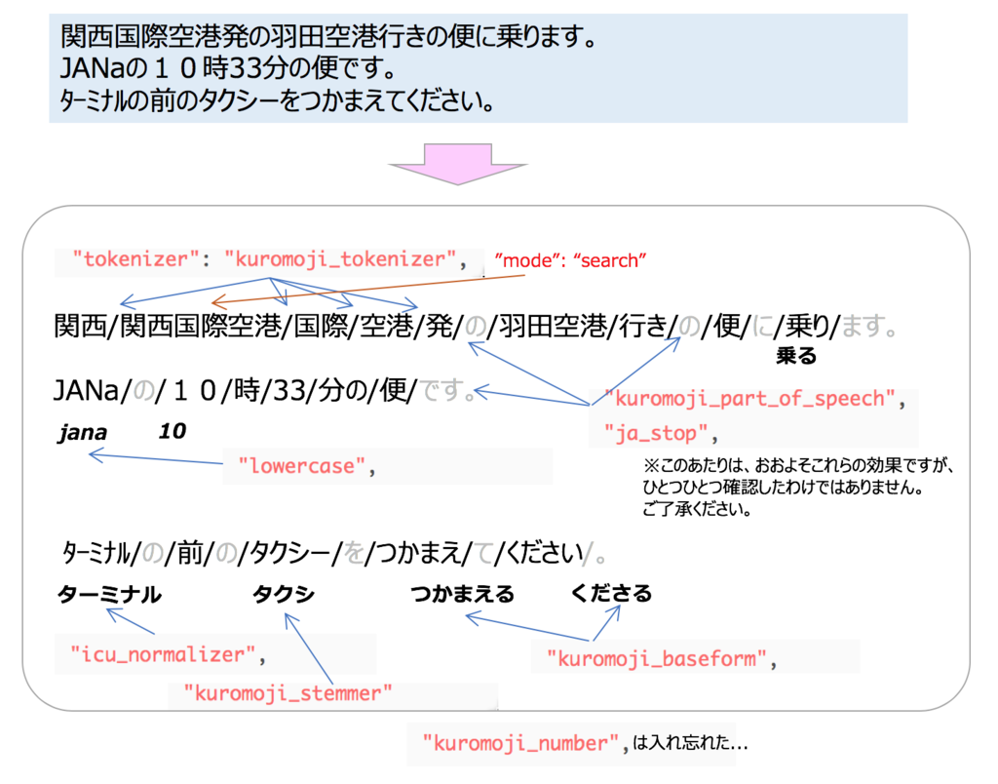Click the token ください in third tokenized line
The height and width of the screenshot is (784, 998).
tap(544, 553)
